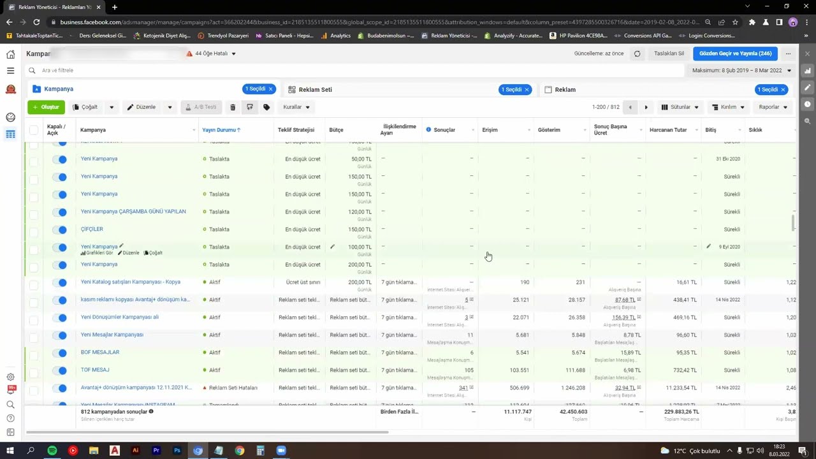The height and width of the screenshot is (459, 816).
Task: Click the ad account avatar icon
Action: [10, 89]
